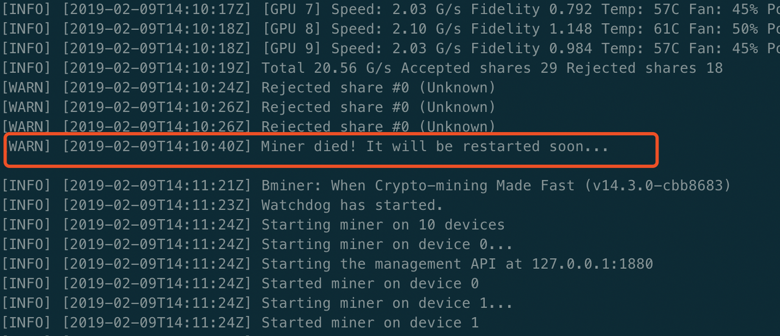The height and width of the screenshot is (336, 780).
Task: Click the Total 20.56 G/s line
Action: pos(361,68)
